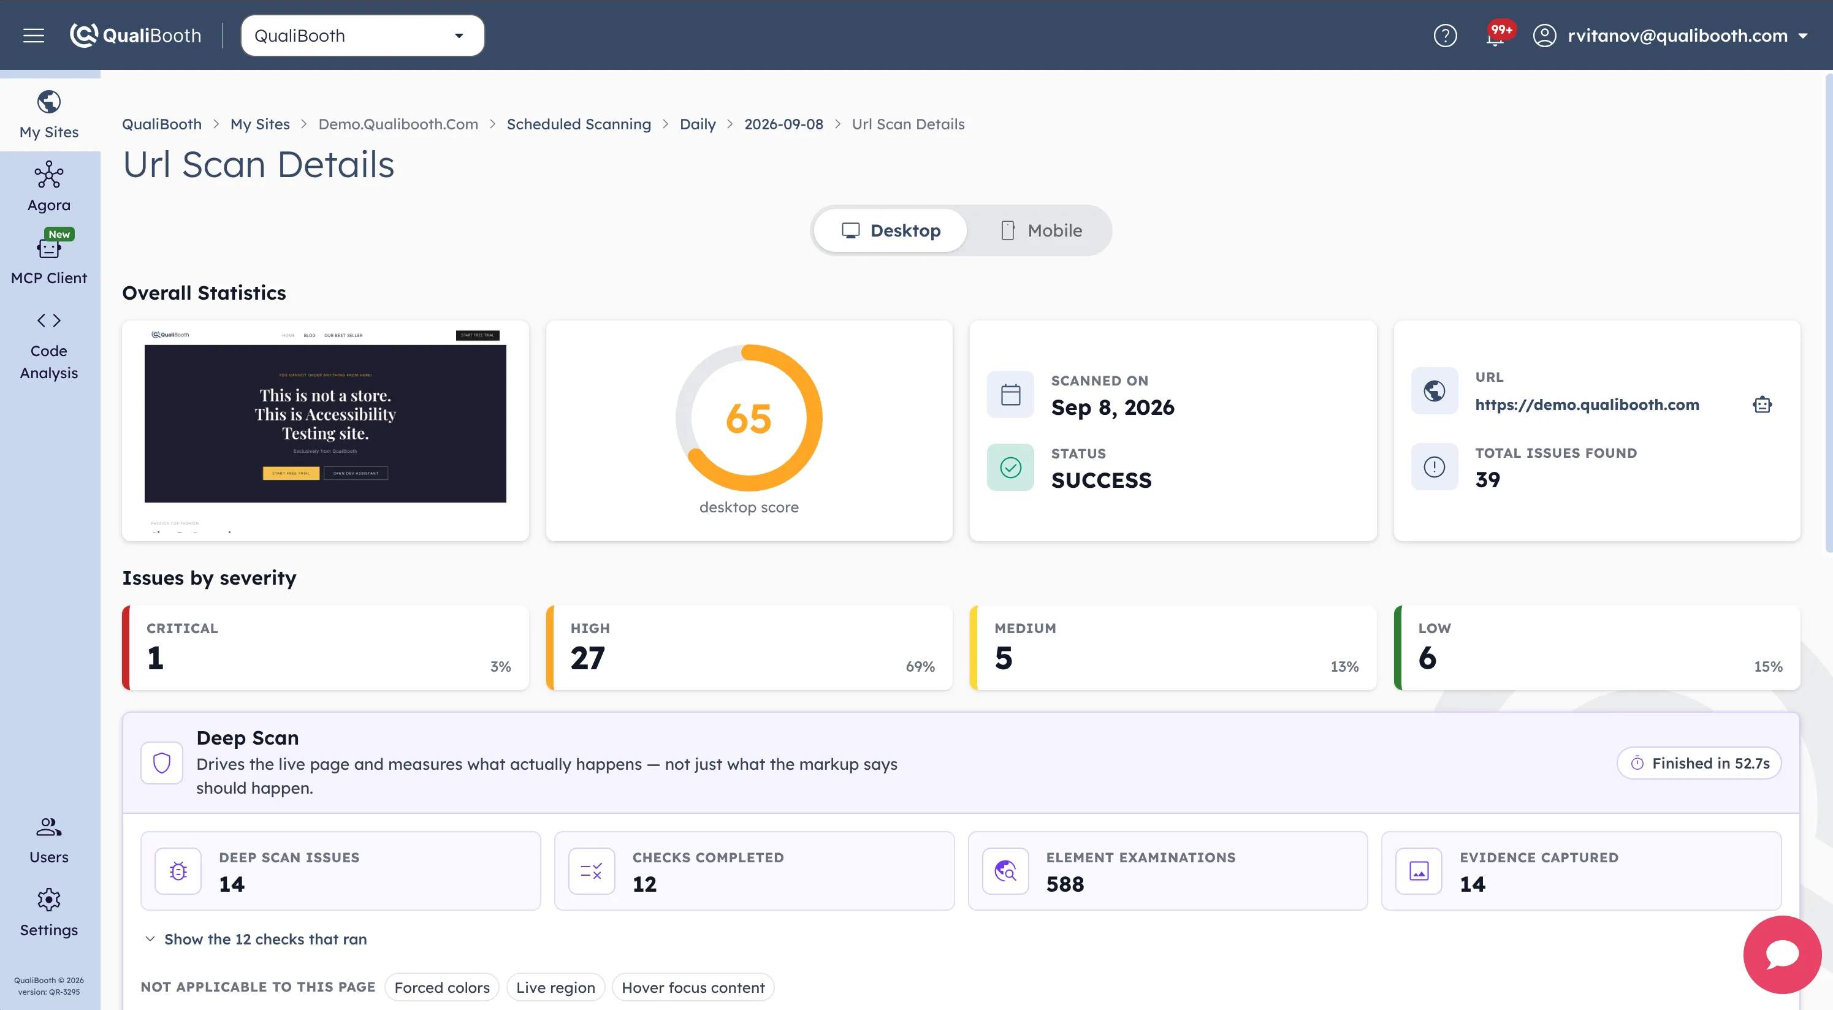Click the desktop score 65 gauge
Image resolution: width=1833 pixels, height=1010 pixels.
coord(749,418)
